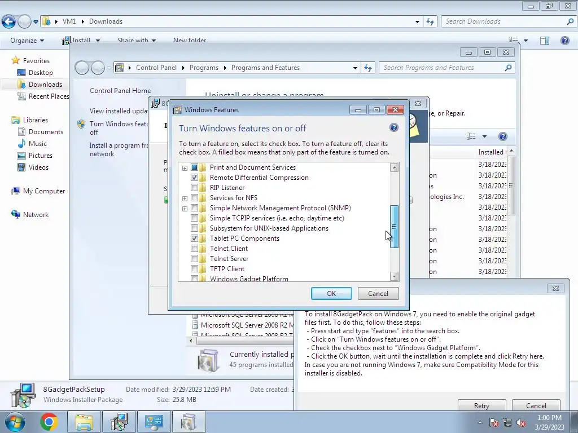The image size is (578, 433).
Task: Open Explorer recent pages dropdown arrow
Action: pyautogui.click(x=36, y=22)
